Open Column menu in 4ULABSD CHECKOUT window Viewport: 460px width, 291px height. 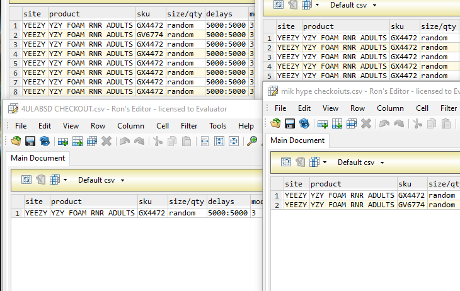[x=130, y=126]
